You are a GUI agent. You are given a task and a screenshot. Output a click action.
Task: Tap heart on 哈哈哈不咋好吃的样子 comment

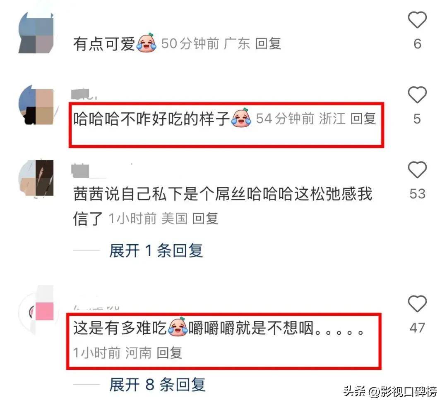[x=417, y=95]
